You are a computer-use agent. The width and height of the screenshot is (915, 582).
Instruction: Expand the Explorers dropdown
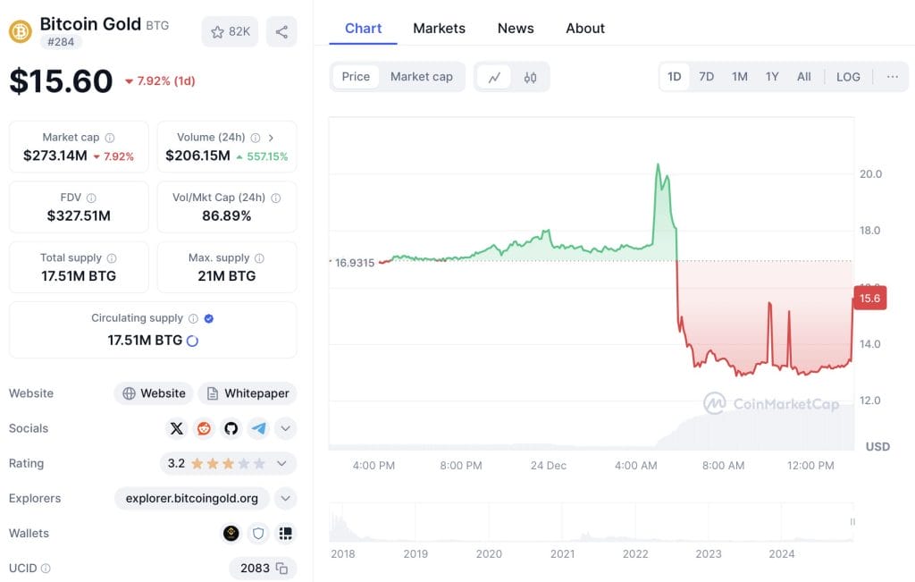click(285, 498)
